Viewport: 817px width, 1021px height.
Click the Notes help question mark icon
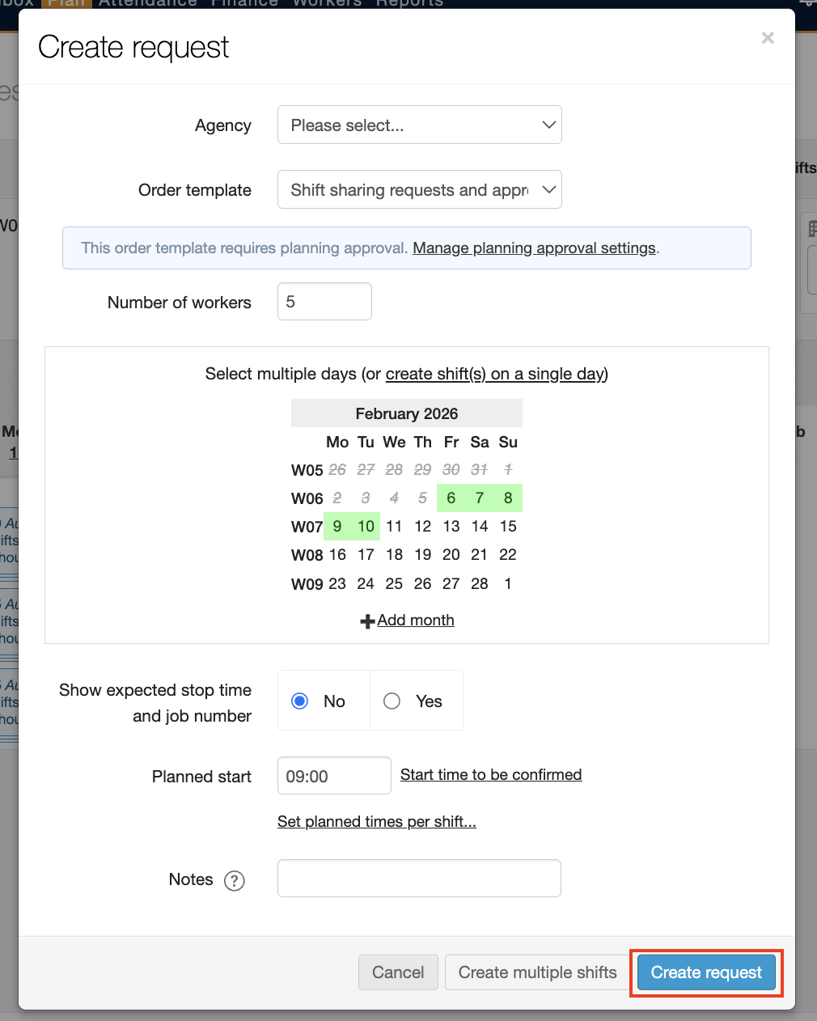point(235,881)
